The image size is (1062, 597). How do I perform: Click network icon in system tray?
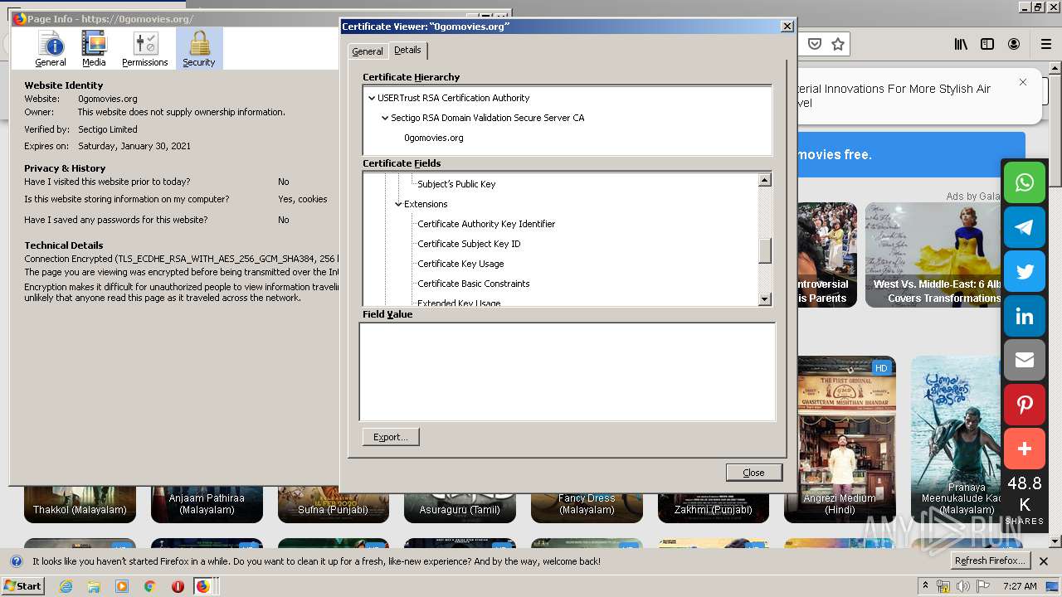[x=943, y=586]
